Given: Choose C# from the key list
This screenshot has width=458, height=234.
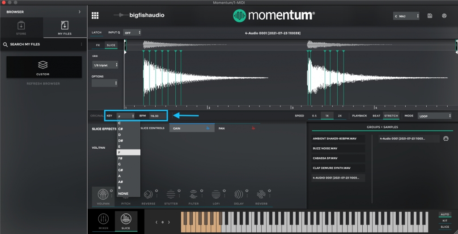Looking at the screenshot, I should (x=128, y=129).
